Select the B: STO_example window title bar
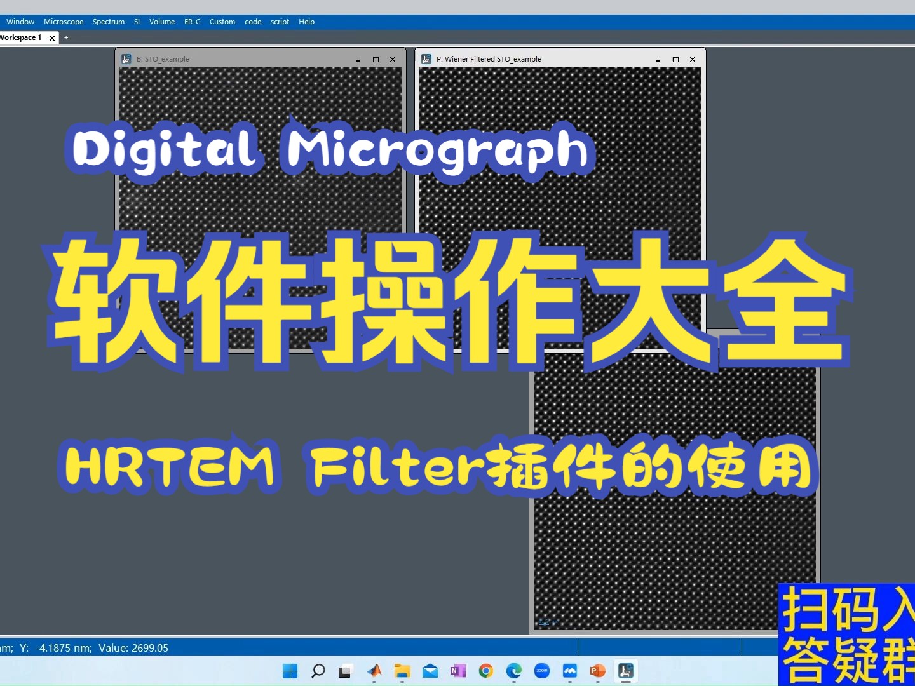 (x=261, y=59)
